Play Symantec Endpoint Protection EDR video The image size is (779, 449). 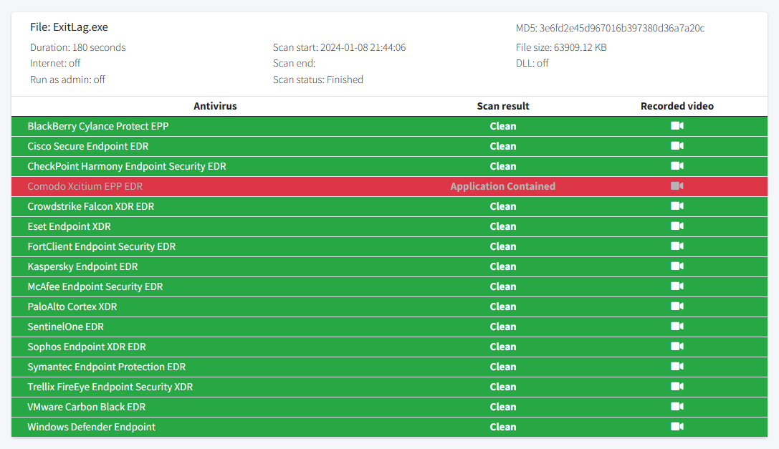677,367
